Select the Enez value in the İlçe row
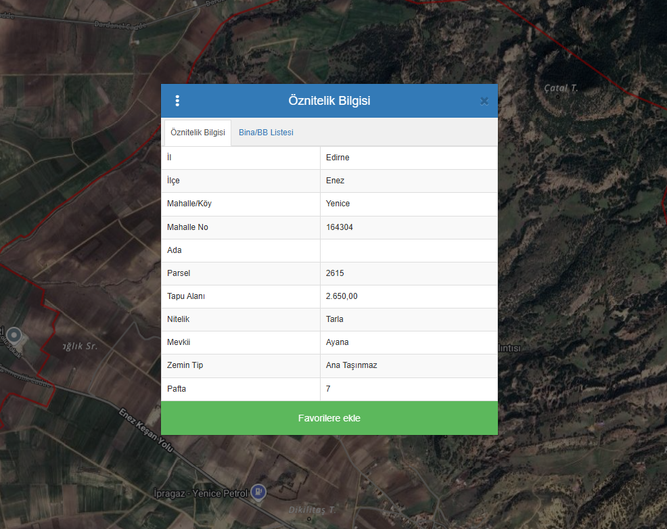The image size is (667, 529). click(x=335, y=181)
